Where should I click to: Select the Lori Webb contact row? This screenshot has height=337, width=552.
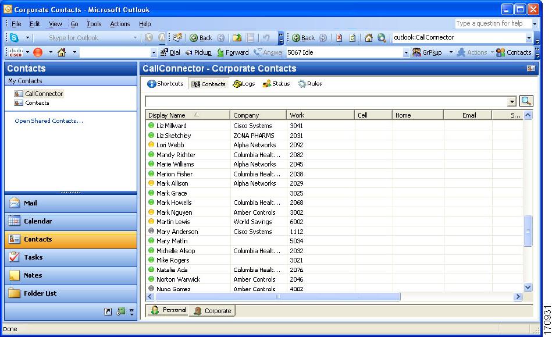click(x=334, y=145)
